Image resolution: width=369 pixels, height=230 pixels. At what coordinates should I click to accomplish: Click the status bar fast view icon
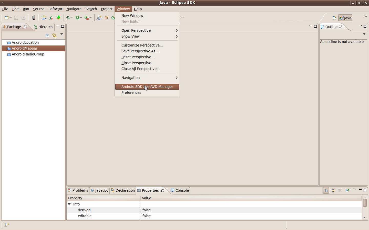tap(7, 225)
